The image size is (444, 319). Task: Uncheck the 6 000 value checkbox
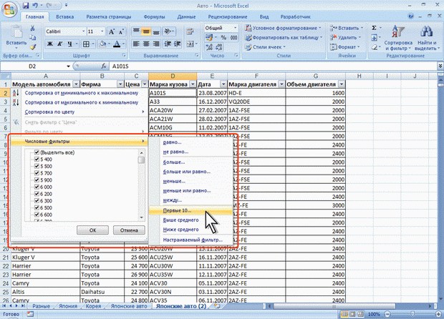pos(37,187)
